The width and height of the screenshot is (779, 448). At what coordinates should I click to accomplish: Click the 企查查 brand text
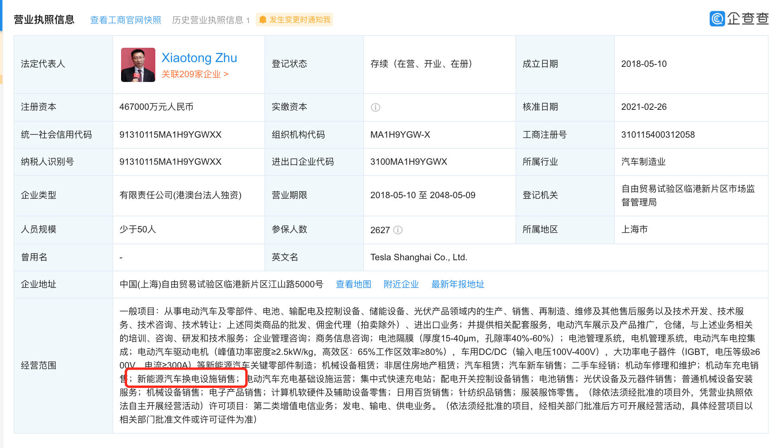pyautogui.click(x=748, y=19)
